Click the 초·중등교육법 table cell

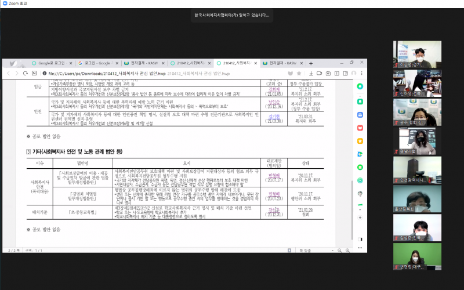82,212
